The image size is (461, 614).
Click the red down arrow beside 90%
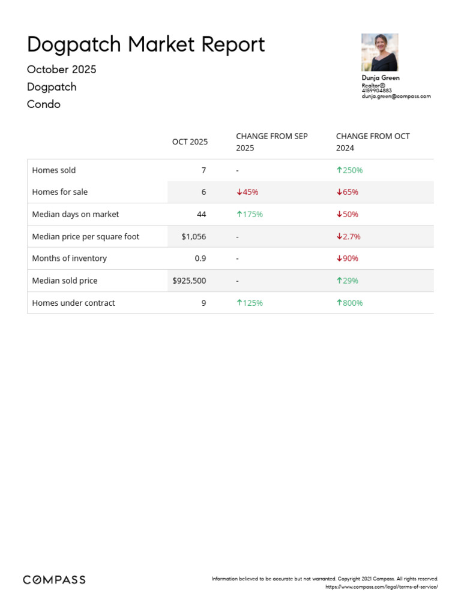[339, 258]
